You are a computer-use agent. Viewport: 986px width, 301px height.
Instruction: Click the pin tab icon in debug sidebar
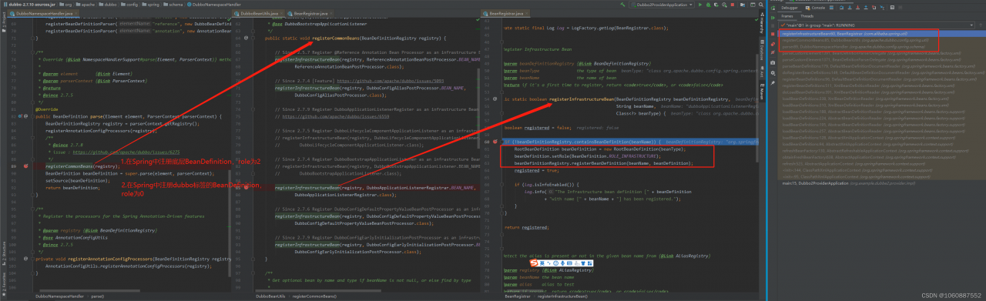[773, 83]
